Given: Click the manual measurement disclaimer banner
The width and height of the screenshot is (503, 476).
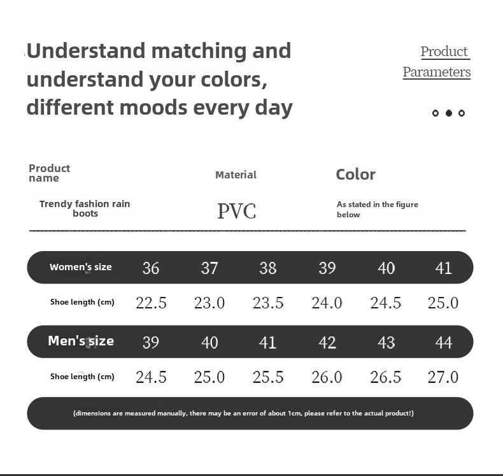Looking at the screenshot, I should coord(250,414).
